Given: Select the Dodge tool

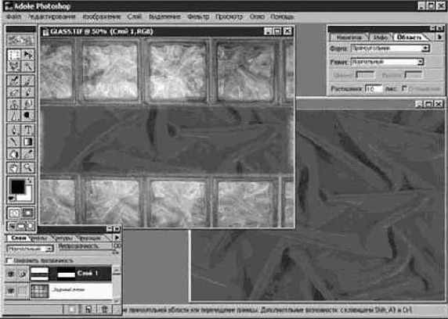Looking at the screenshot, I should pos(27,115).
